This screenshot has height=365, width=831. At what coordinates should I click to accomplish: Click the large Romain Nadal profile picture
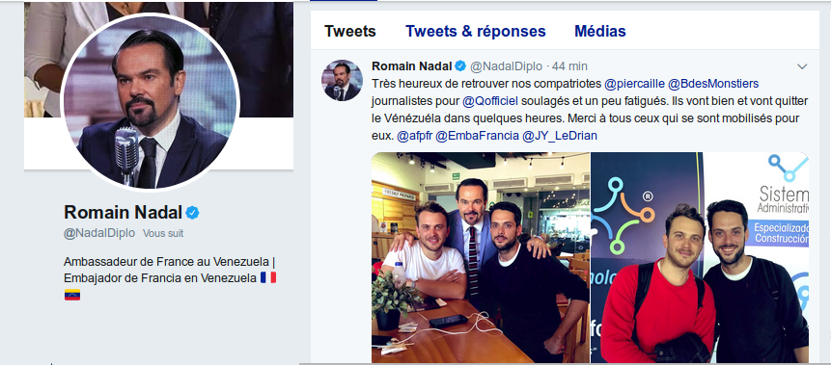(150, 102)
